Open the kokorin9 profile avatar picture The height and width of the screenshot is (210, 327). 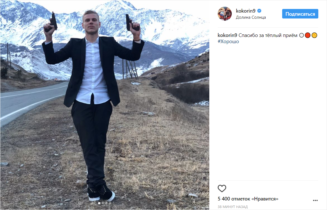tap(225, 14)
